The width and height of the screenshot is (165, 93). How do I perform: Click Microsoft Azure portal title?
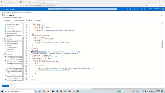pyautogui.click(x=11, y=9)
